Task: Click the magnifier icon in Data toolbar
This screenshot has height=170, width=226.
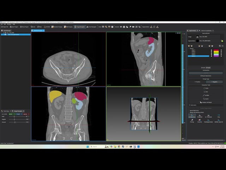Action: pyautogui.click(x=106, y=27)
